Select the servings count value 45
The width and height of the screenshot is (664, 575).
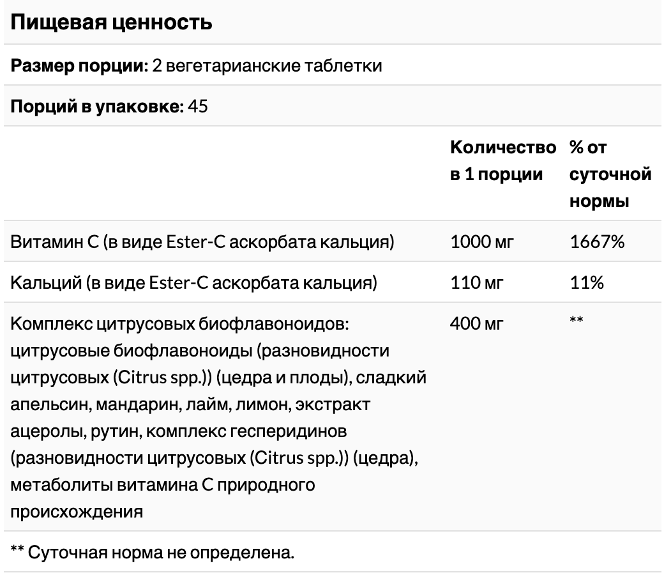[x=198, y=106]
